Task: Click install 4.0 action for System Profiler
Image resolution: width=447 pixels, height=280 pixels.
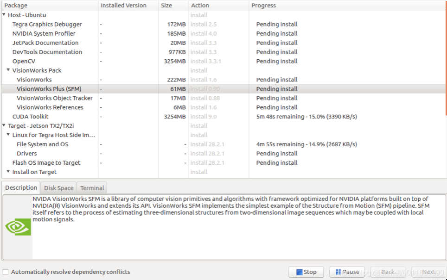Action: coord(204,34)
